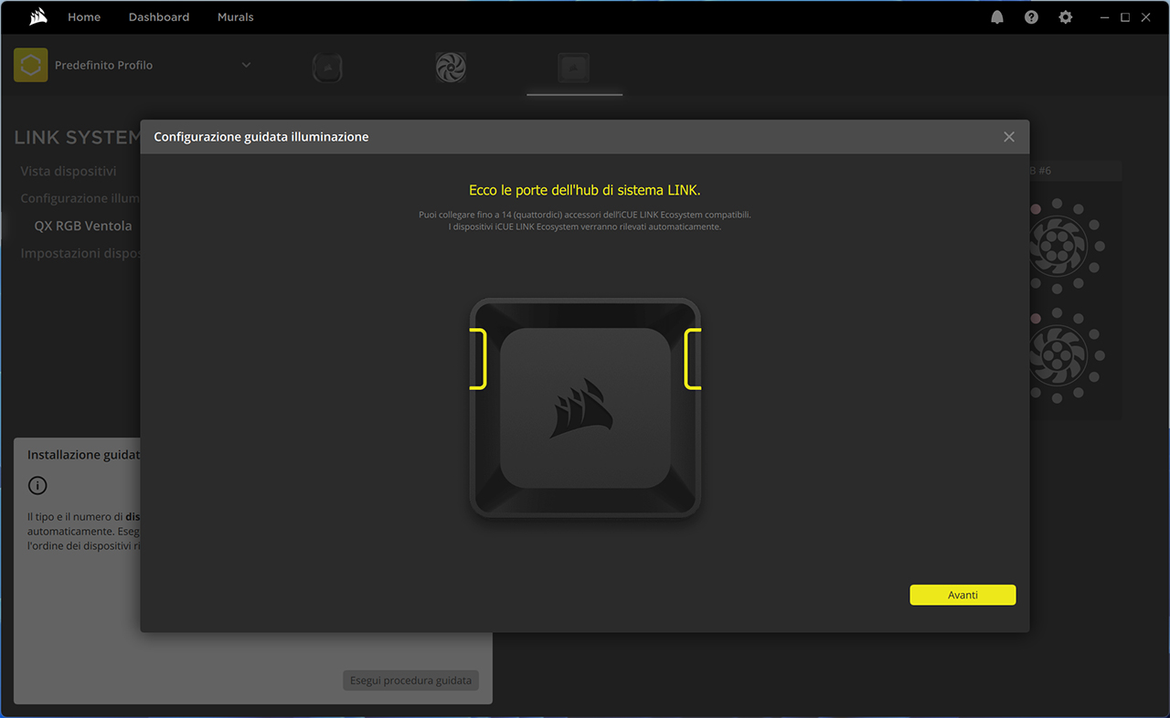Click the left hub port highlight
1170x718 pixels.
pos(478,359)
